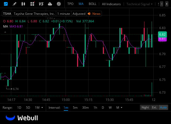The height and width of the screenshot is (124, 171).
Task: Toggle the MA indicator
Action: (x=81, y=4)
